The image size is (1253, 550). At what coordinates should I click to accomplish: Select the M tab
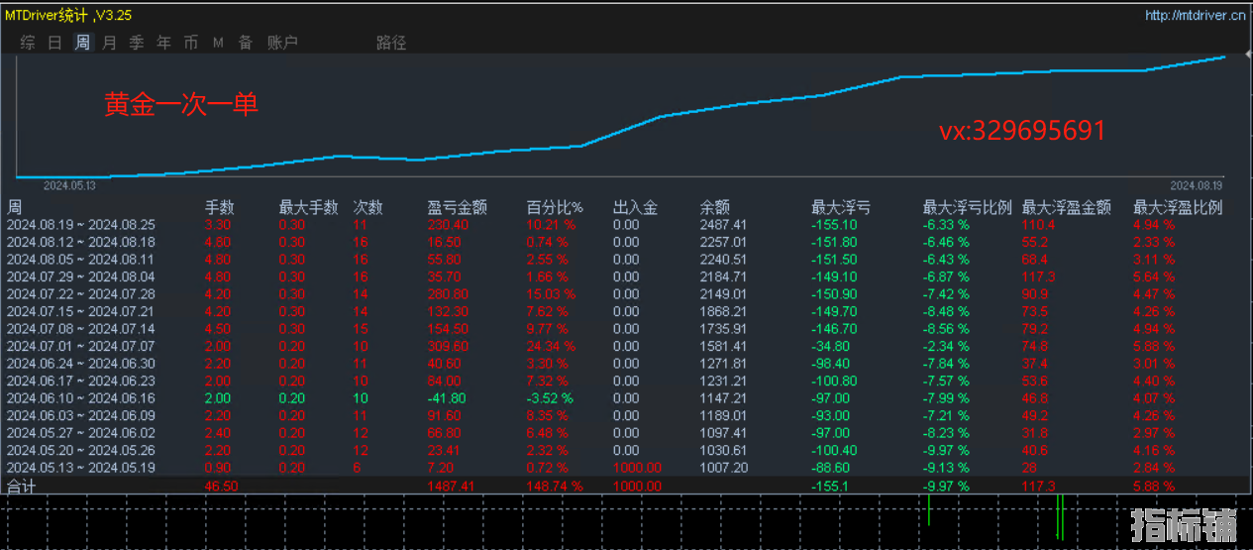click(218, 43)
